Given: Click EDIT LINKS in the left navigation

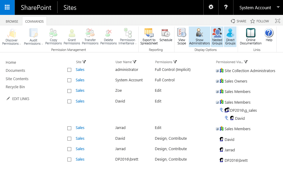Looking at the screenshot, I should coord(20,99).
